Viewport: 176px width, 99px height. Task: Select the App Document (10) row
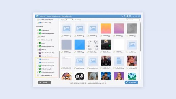(x=46, y=75)
